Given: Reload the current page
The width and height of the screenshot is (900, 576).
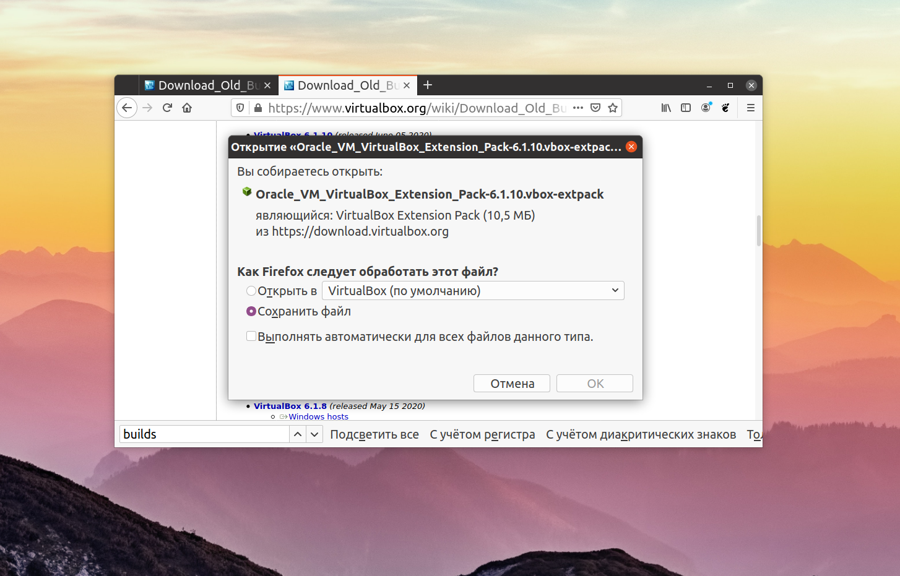Looking at the screenshot, I should coord(167,108).
